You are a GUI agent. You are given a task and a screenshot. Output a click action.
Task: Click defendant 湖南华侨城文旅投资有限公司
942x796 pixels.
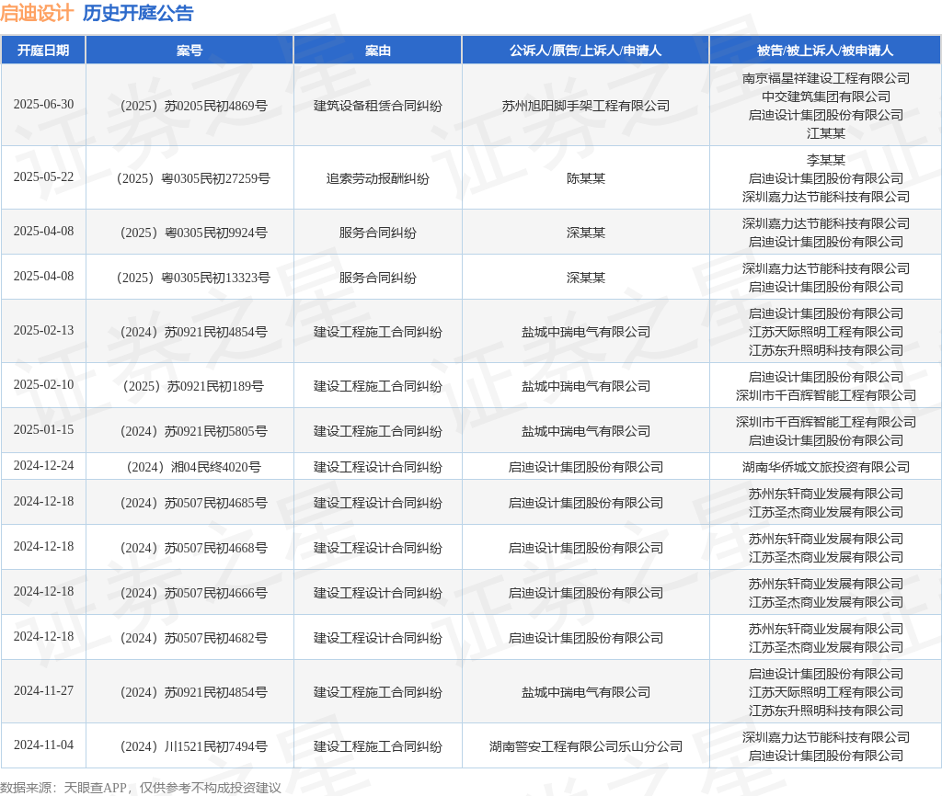tap(825, 467)
